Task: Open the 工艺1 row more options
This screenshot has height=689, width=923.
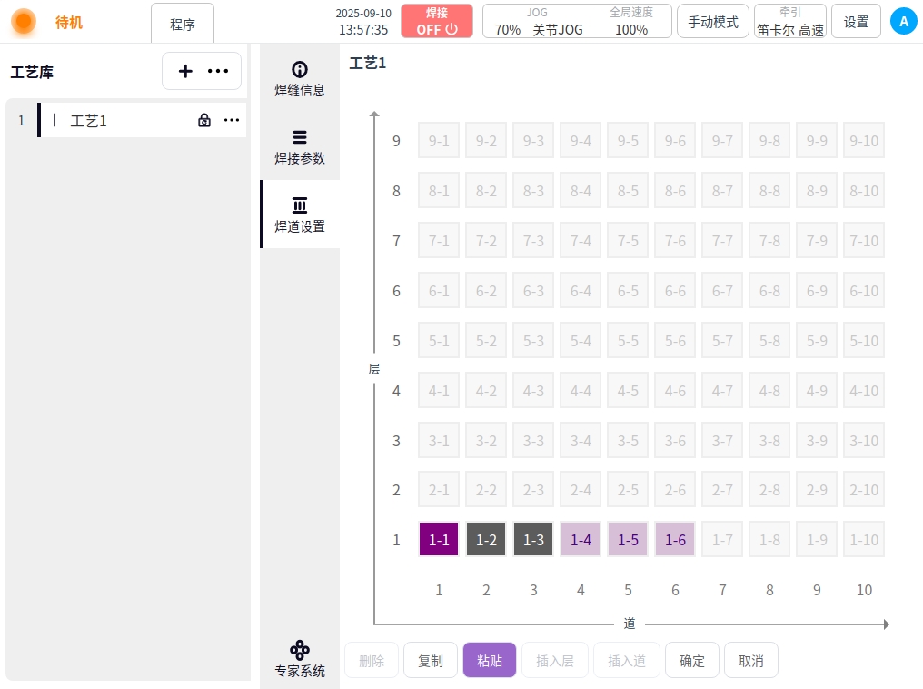Action: [232, 120]
